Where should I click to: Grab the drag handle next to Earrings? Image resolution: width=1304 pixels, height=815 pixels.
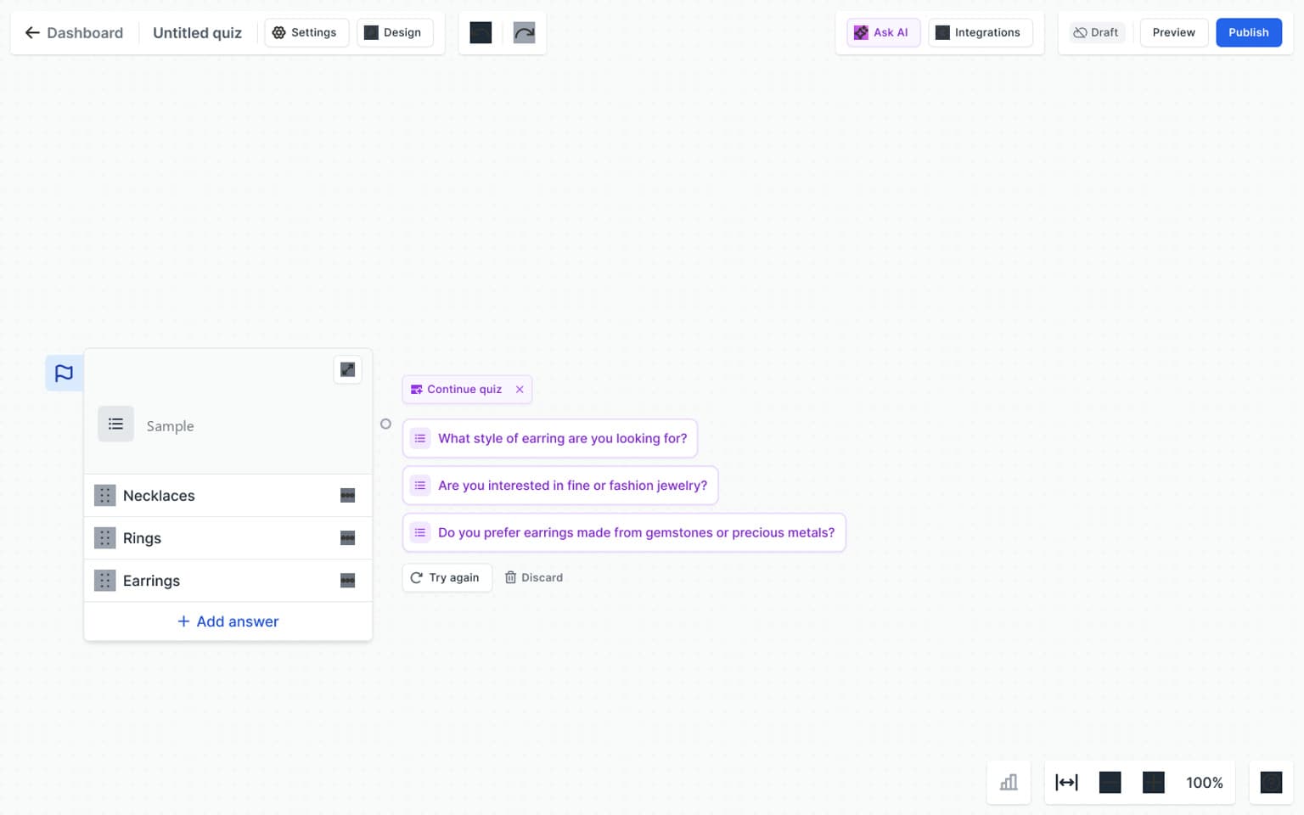point(104,581)
